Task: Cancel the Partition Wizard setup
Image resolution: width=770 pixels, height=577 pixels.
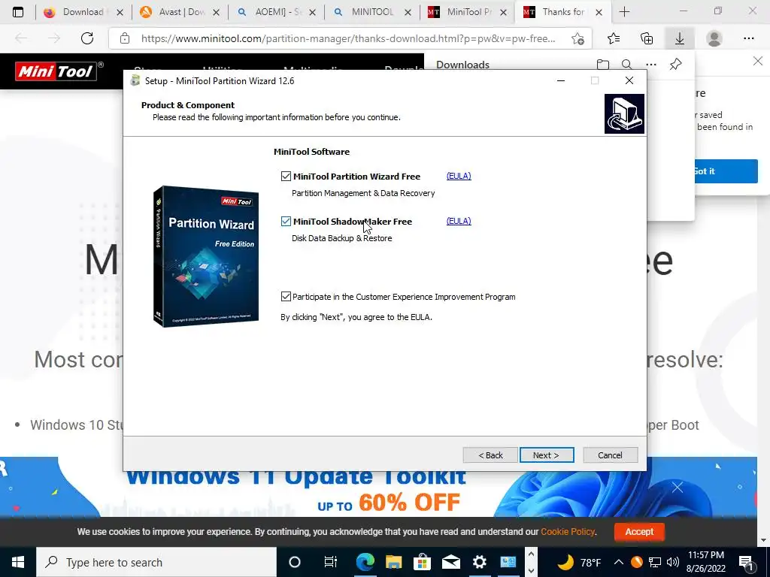Action: pos(610,455)
